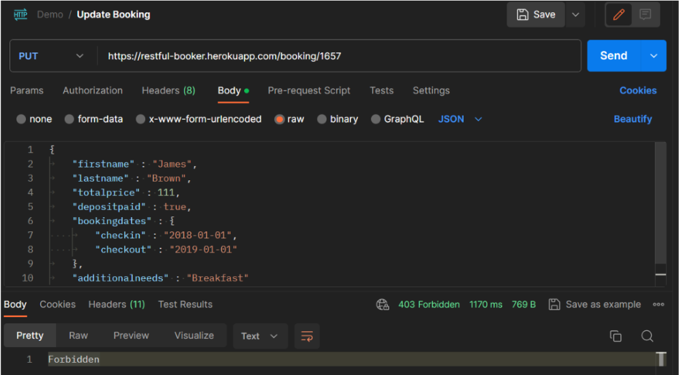Click the checkin date "2018-01-01"
The width and height of the screenshot is (679, 375).
198,235
